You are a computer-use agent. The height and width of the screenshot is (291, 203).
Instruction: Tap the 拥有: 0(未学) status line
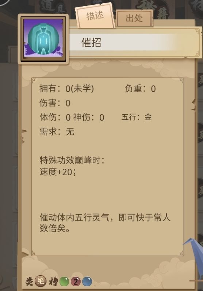pyautogui.click(x=66, y=88)
